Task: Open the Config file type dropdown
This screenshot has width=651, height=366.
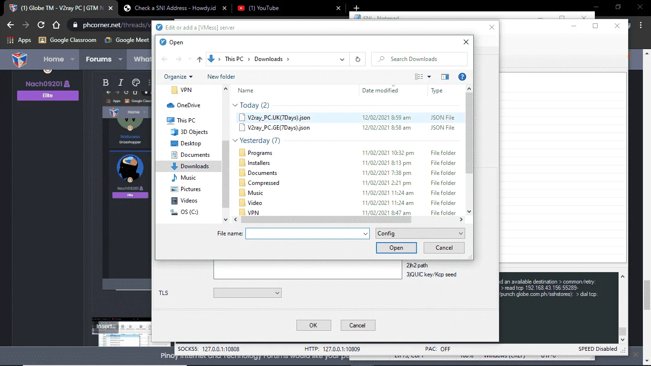Action: (420, 234)
